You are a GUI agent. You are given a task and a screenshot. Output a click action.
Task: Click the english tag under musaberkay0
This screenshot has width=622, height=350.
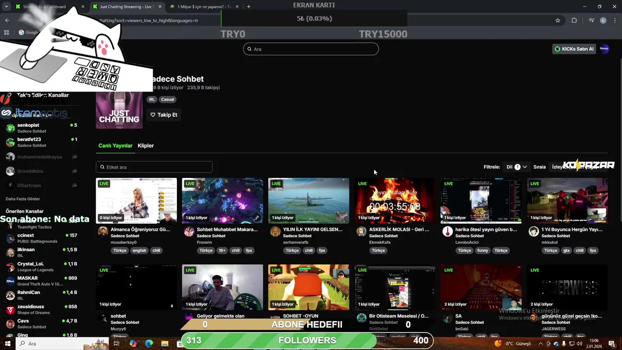click(x=139, y=250)
